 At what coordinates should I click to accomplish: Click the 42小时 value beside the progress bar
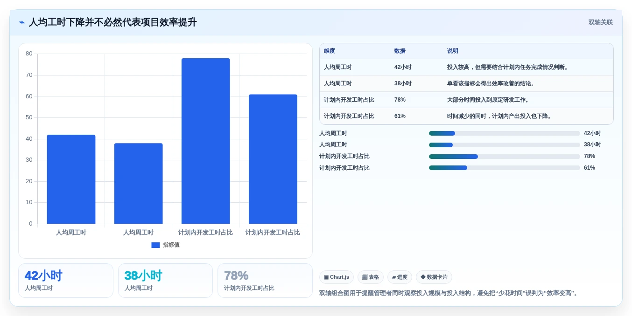pos(592,133)
